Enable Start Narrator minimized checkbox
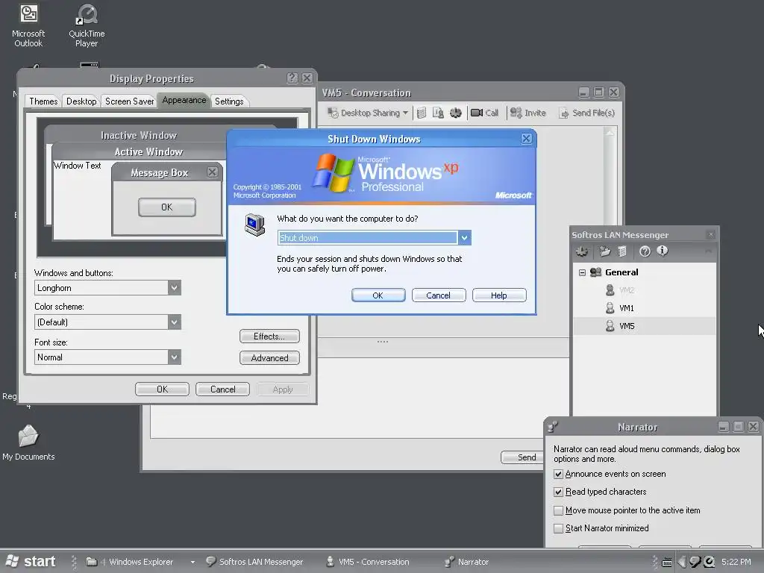 (x=558, y=528)
